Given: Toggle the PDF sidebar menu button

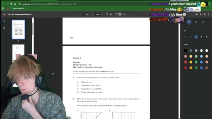Looking at the screenshot, I should tap(4, 14).
